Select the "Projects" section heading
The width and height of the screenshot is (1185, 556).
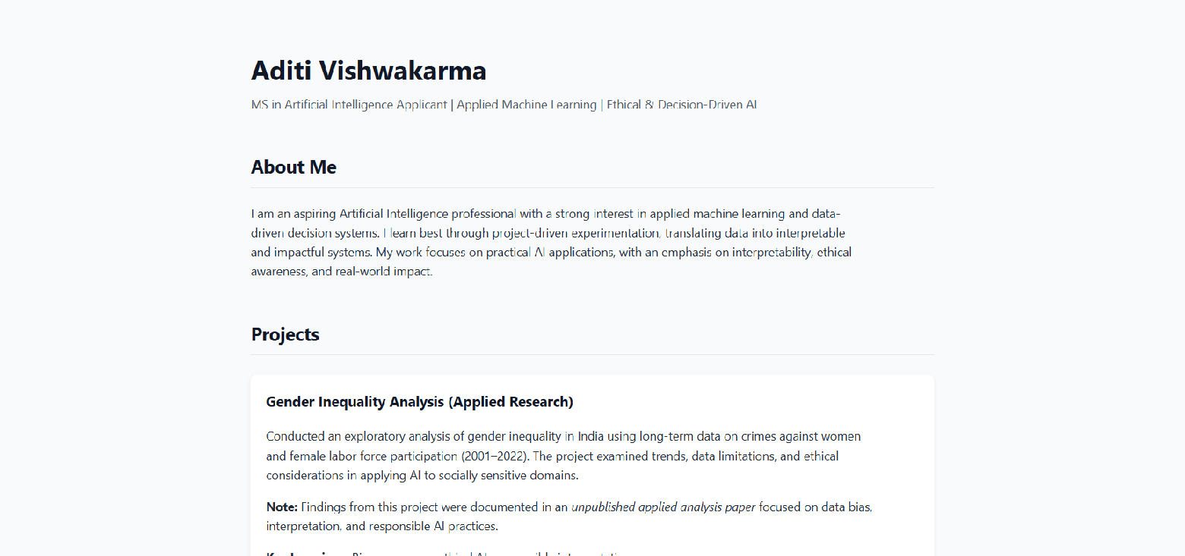(x=286, y=335)
